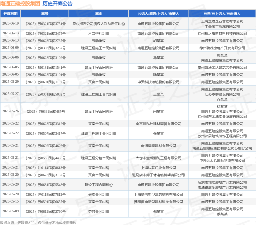Click plaintiff 张某某
Screen dimensions: 256x225
tap(158, 133)
